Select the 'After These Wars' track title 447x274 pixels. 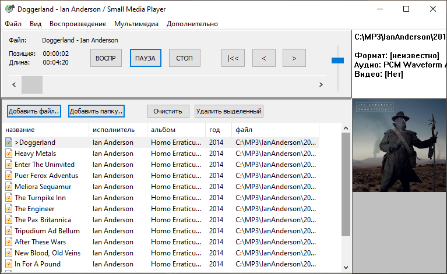40,242
